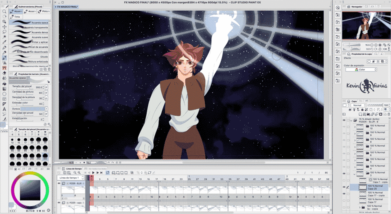Switch to the Tinta sub-tool tab

[x=17, y=17]
